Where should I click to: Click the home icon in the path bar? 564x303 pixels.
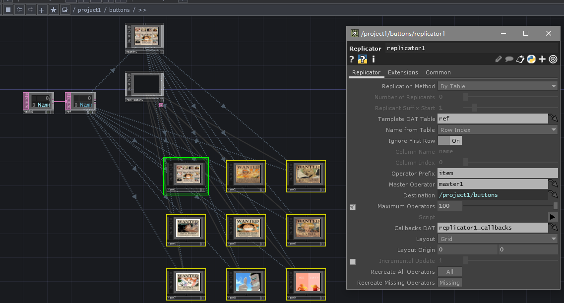point(64,9)
